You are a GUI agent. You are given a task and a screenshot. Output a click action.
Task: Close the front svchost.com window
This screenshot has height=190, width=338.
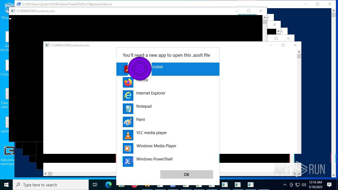click(295, 45)
